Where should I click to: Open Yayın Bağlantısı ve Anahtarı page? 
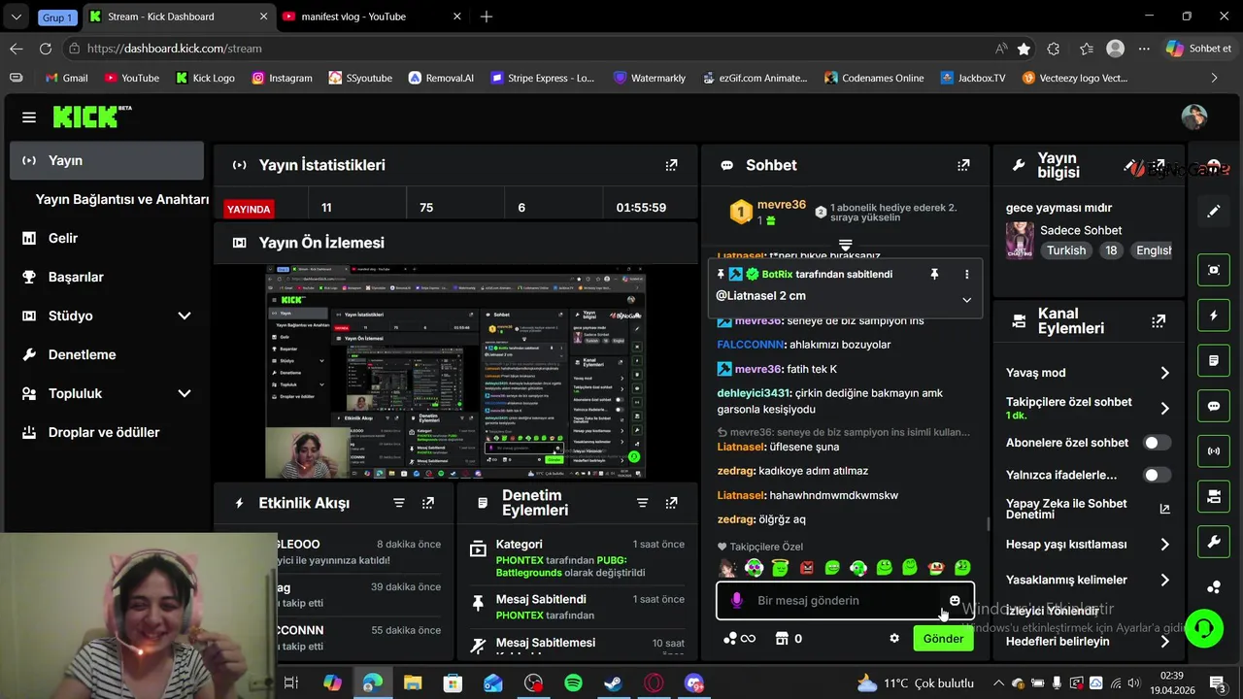[x=122, y=199]
